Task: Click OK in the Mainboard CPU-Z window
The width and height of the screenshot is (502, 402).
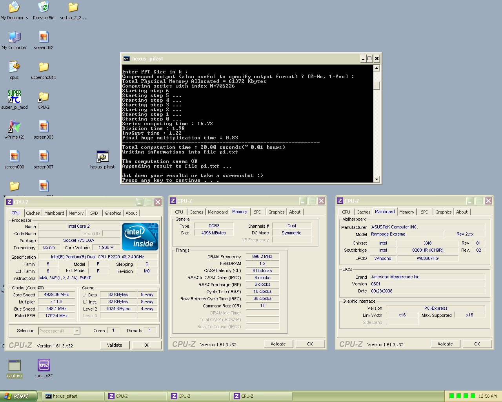Action: pos(477,344)
